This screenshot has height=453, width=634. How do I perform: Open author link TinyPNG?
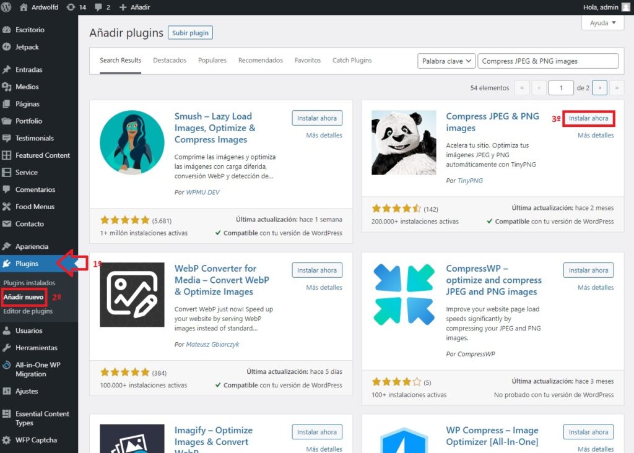470,181
